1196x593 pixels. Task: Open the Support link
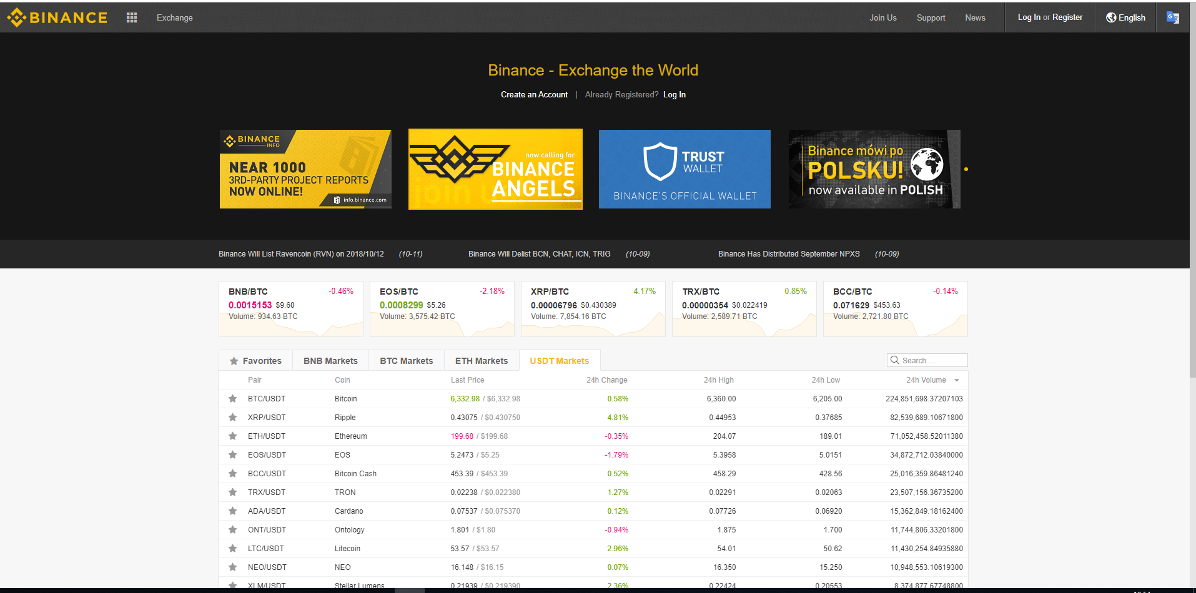pos(931,17)
